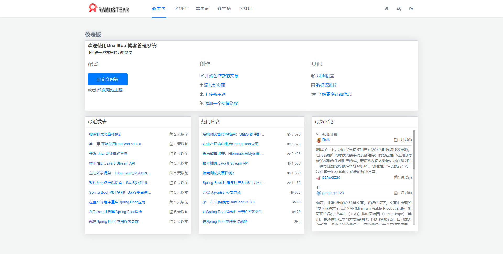This screenshot has height=254, width=503.
Task: Open the 改变网站主题 link
Action: coord(110,90)
